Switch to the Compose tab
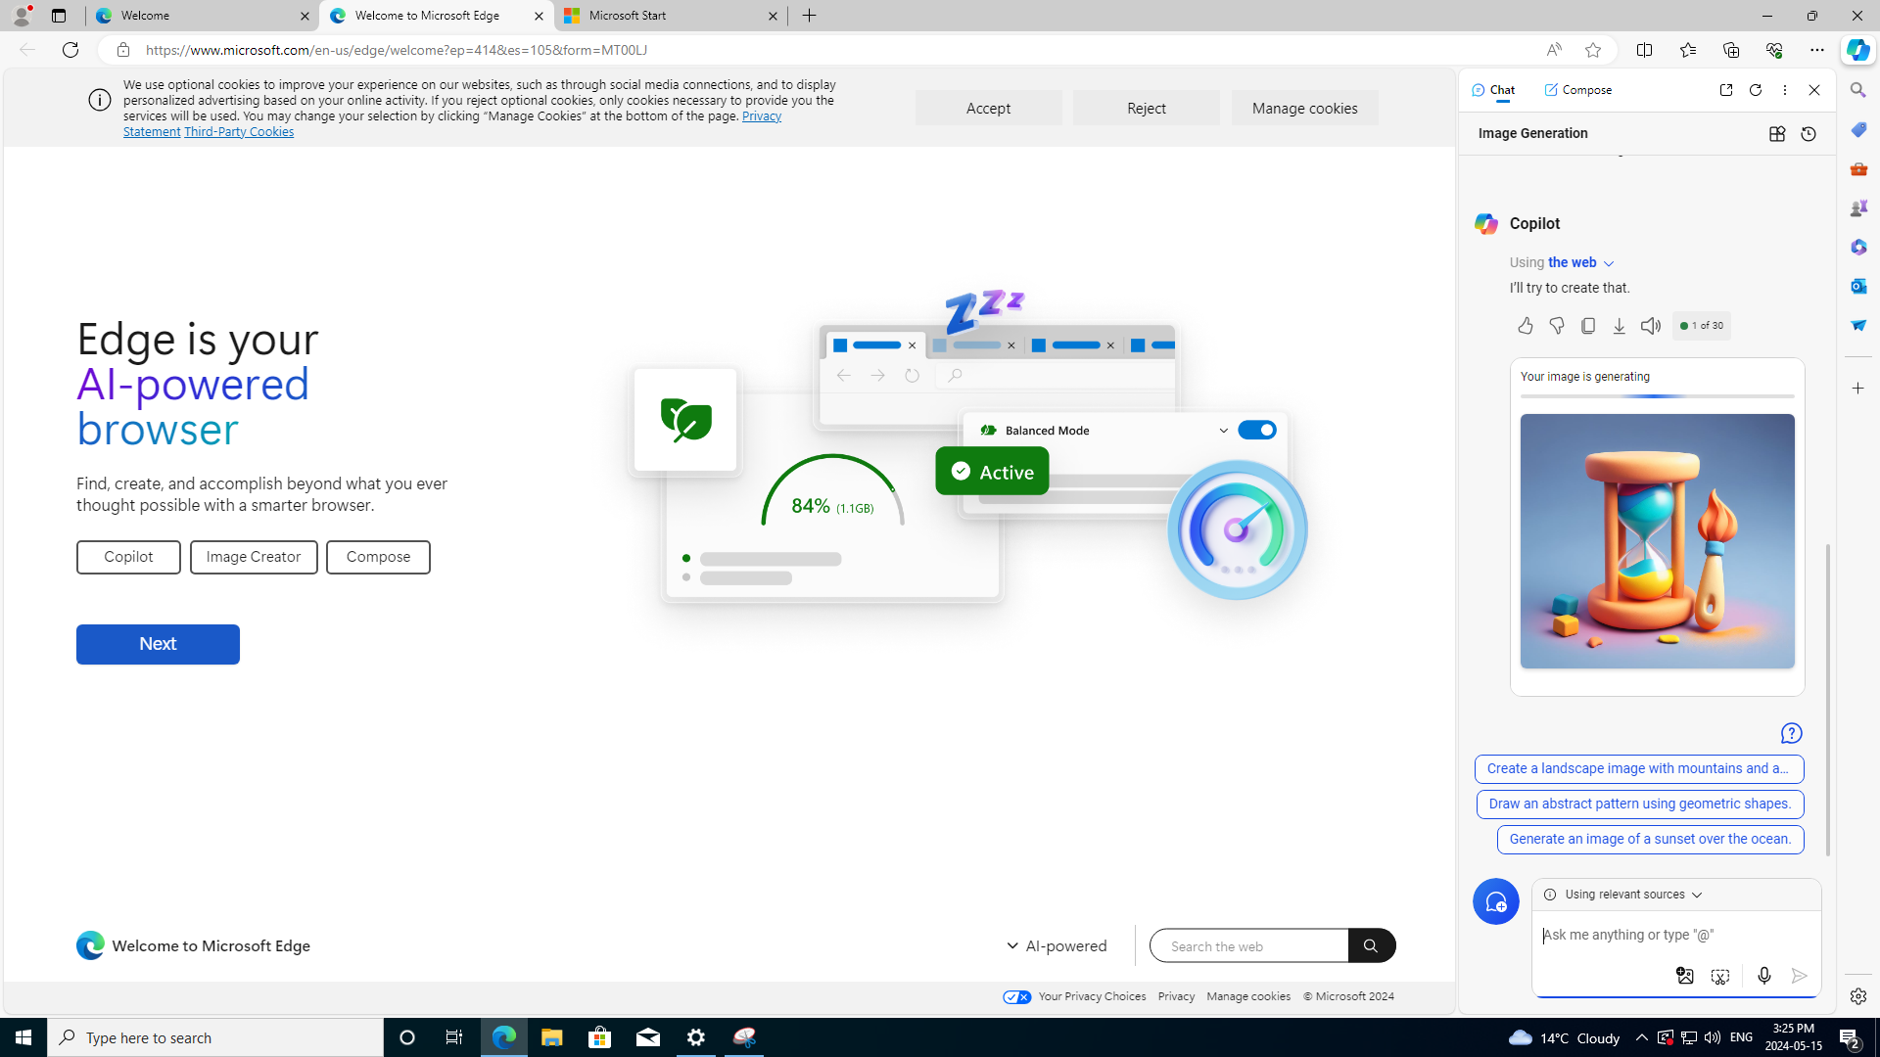This screenshot has height=1057, width=1880. [1577, 90]
